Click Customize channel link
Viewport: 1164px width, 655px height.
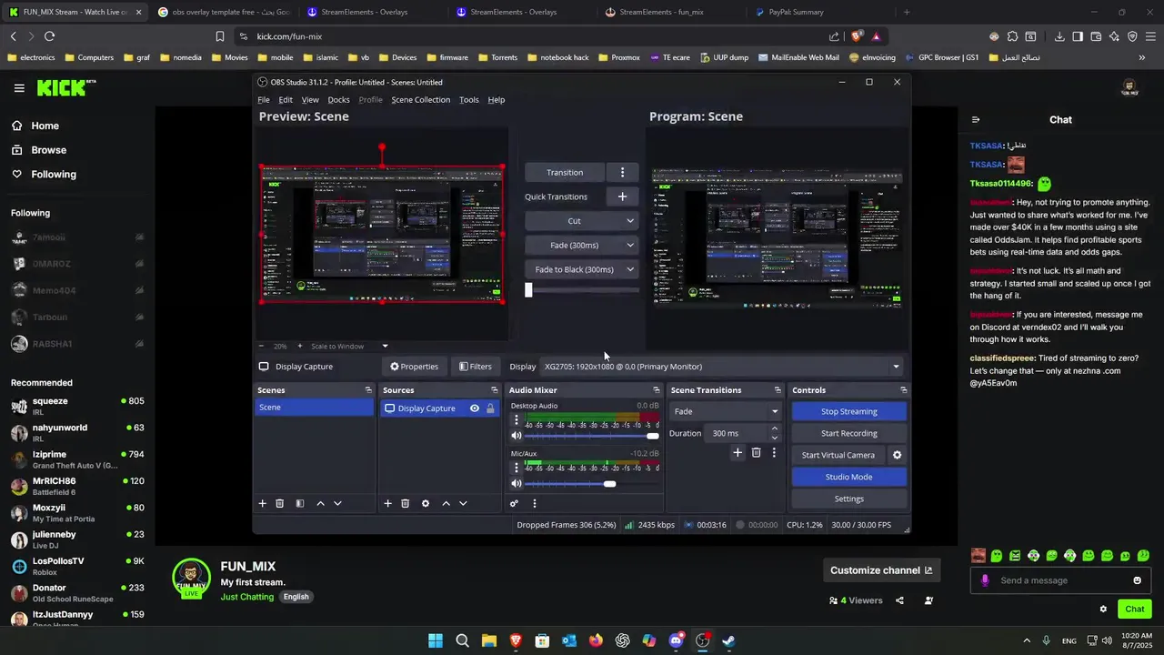tap(880, 570)
